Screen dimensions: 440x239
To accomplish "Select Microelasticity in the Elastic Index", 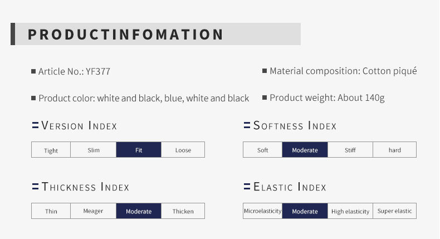I will 263,211.
